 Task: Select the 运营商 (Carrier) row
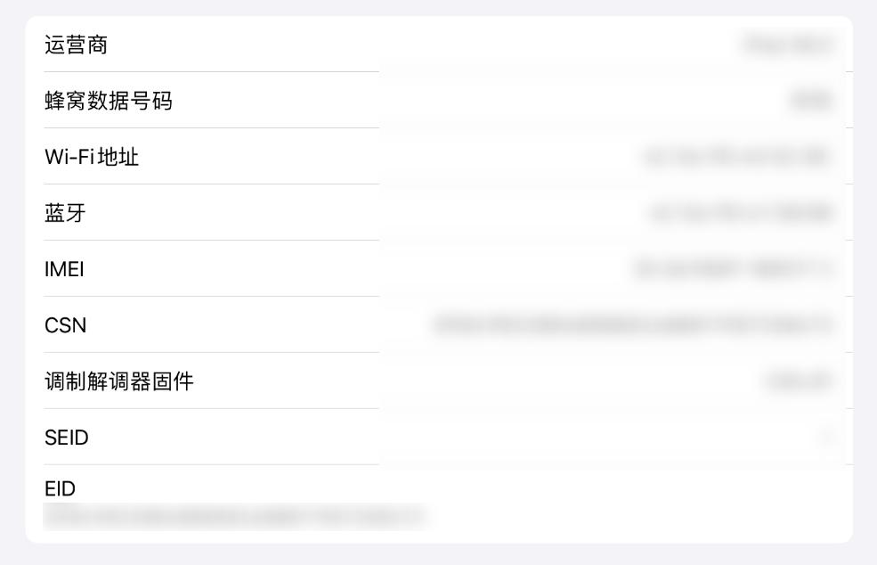coord(438,45)
